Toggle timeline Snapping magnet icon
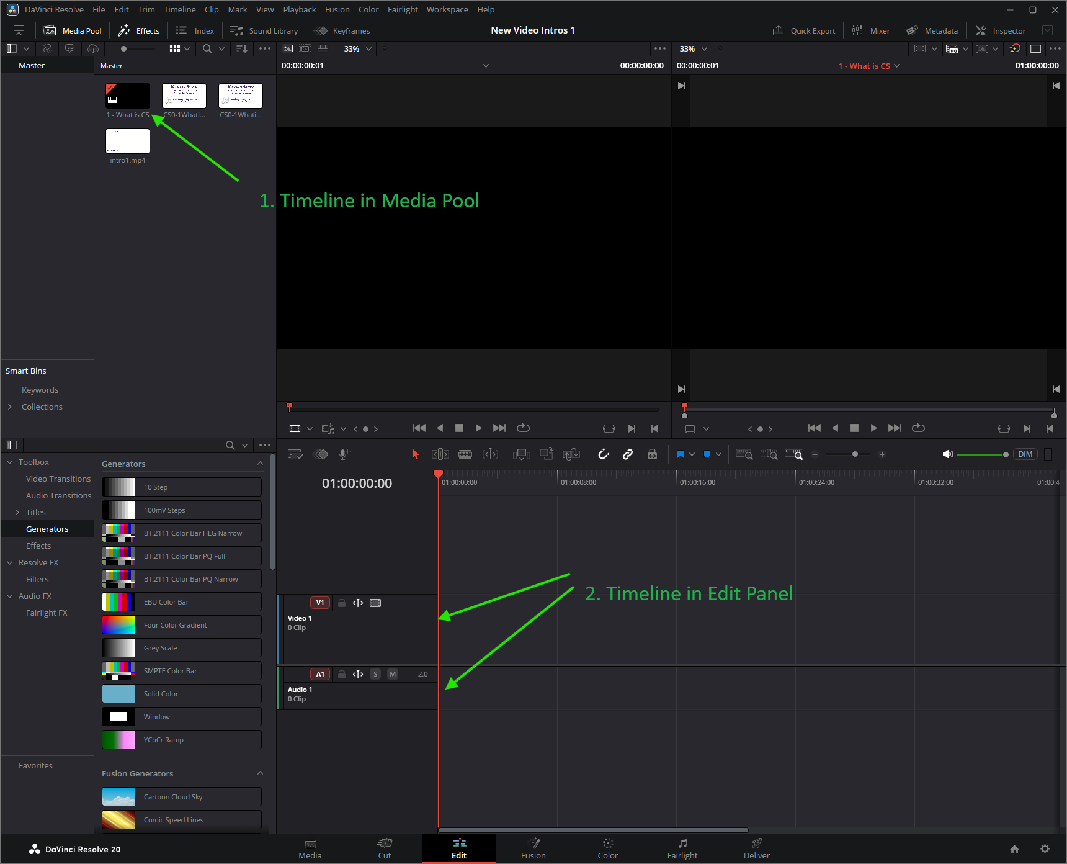Screen dimensions: 1067x864 tap(604, 454)
